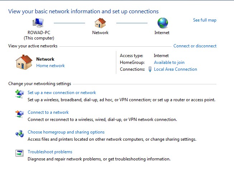Open the Home network link
This screenshot has width=234, height=173.
pyautogui.click(x=51, y=66)
